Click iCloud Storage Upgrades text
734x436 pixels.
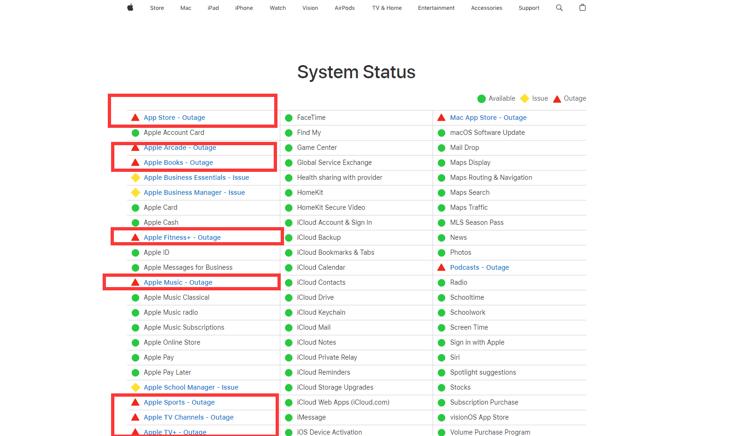(335, 387)
